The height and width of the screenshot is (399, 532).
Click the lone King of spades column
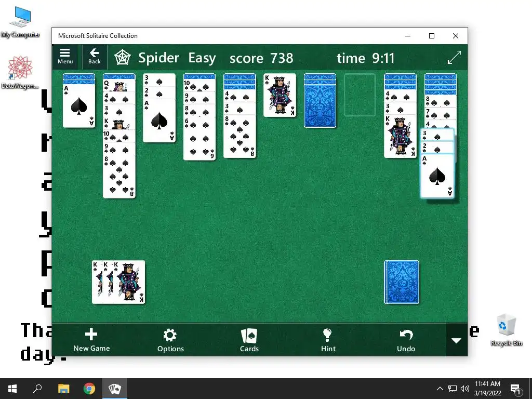pos(280,95)
